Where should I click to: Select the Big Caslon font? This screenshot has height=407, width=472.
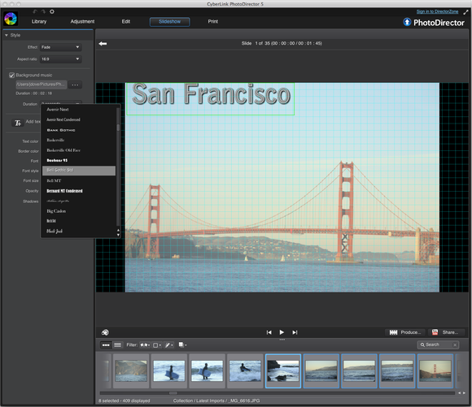(79, 211)
